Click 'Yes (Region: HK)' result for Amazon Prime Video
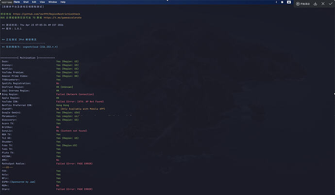Image resolution: width=335 pixels, height=195 pixels. click(67, 76)
